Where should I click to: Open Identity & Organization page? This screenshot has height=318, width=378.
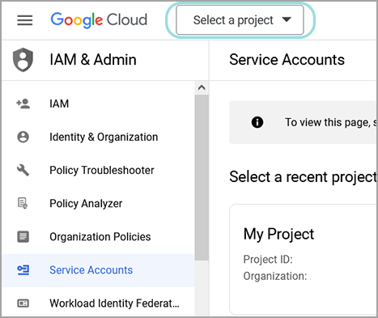tap(98, 137)
